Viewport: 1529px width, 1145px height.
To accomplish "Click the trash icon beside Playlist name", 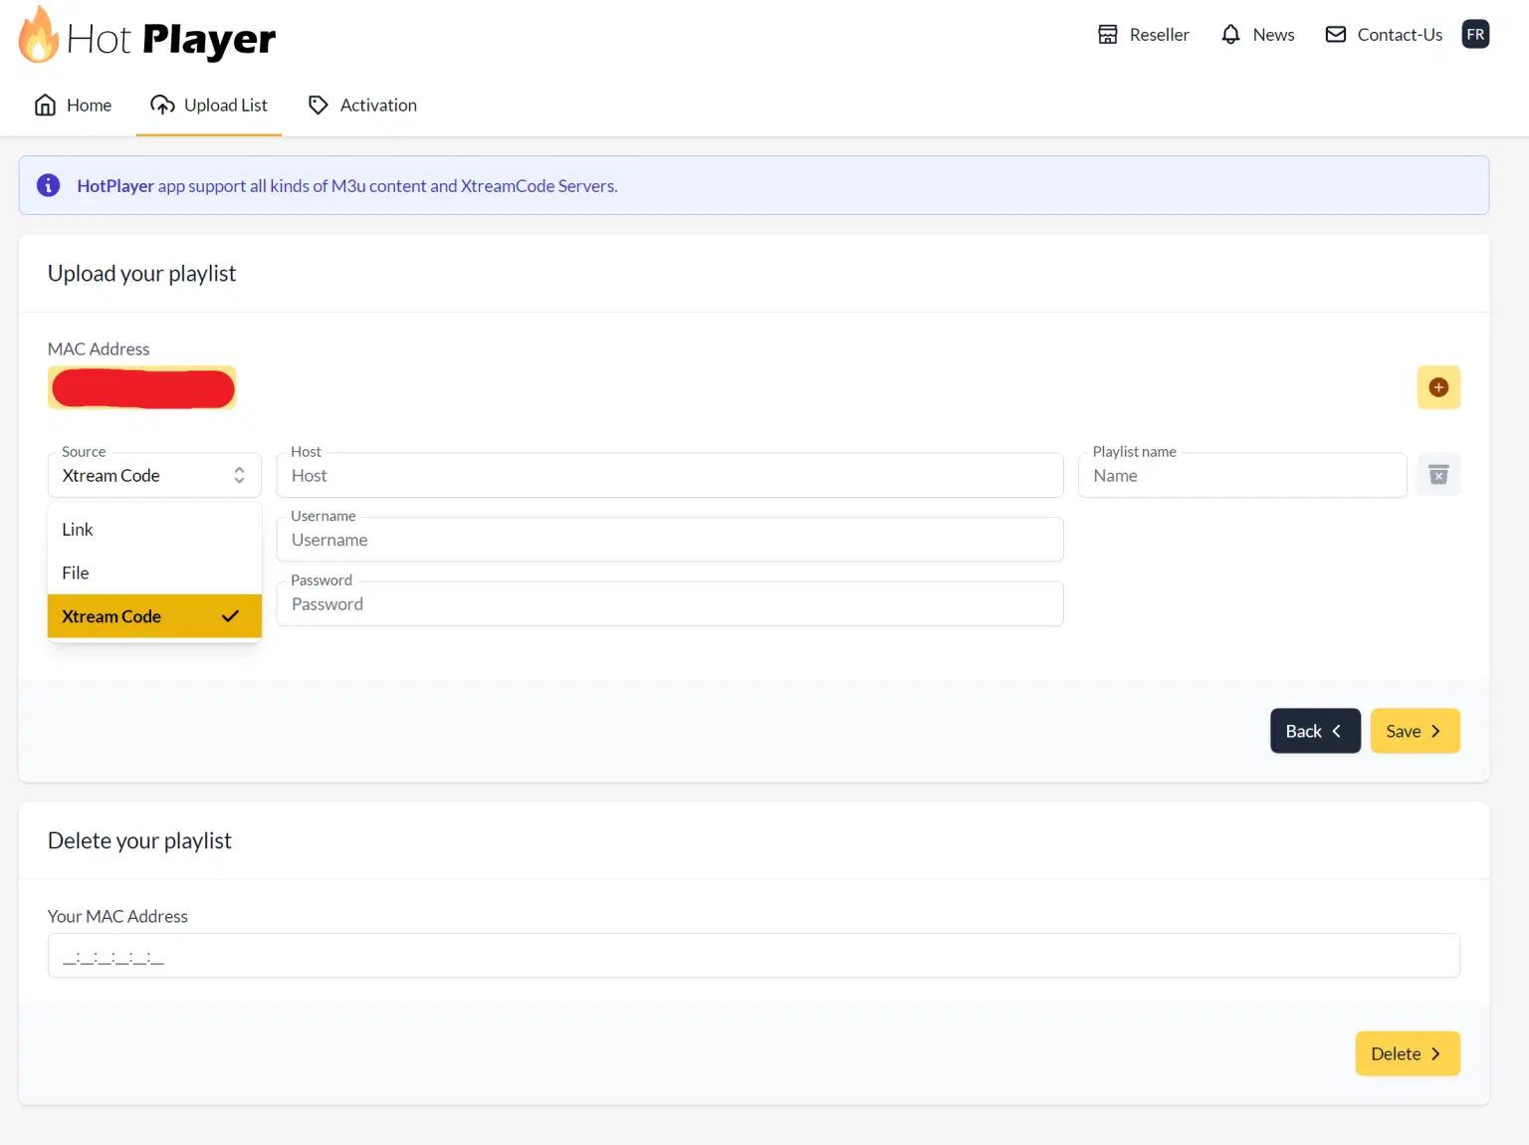I will [x=1437, y=475].
